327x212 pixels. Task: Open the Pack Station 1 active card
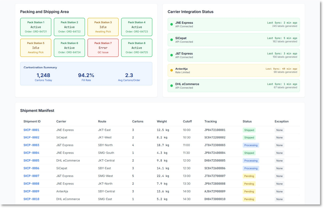(36, 27)
